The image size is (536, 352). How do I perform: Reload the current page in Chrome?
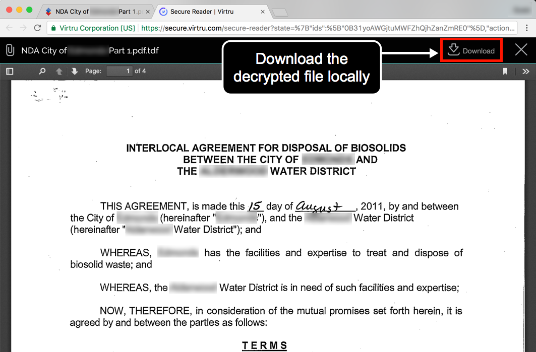coord(37,29)
